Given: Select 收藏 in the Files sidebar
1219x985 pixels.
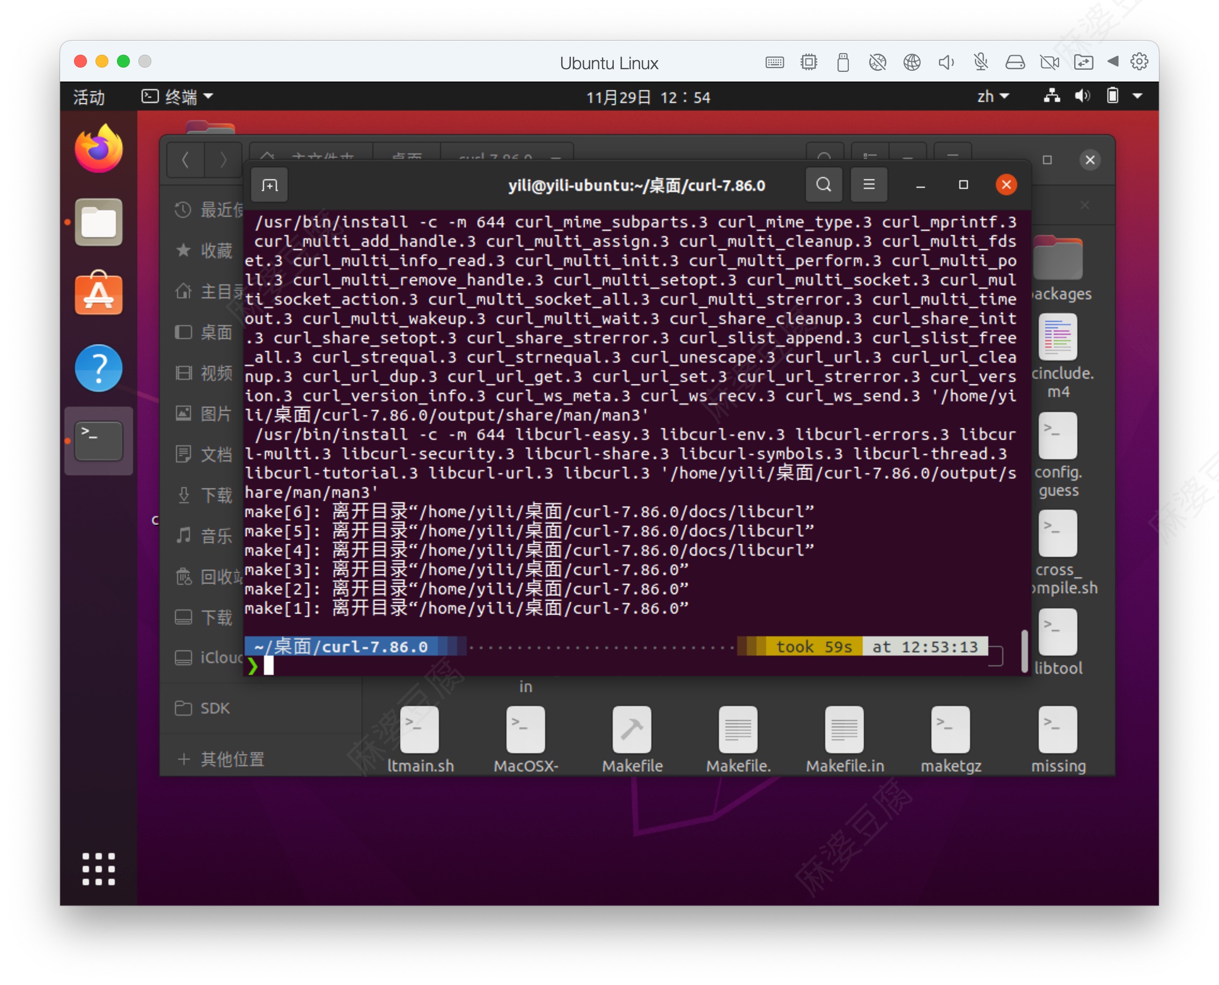Looking at the screenshot, I should pos(204,250).
